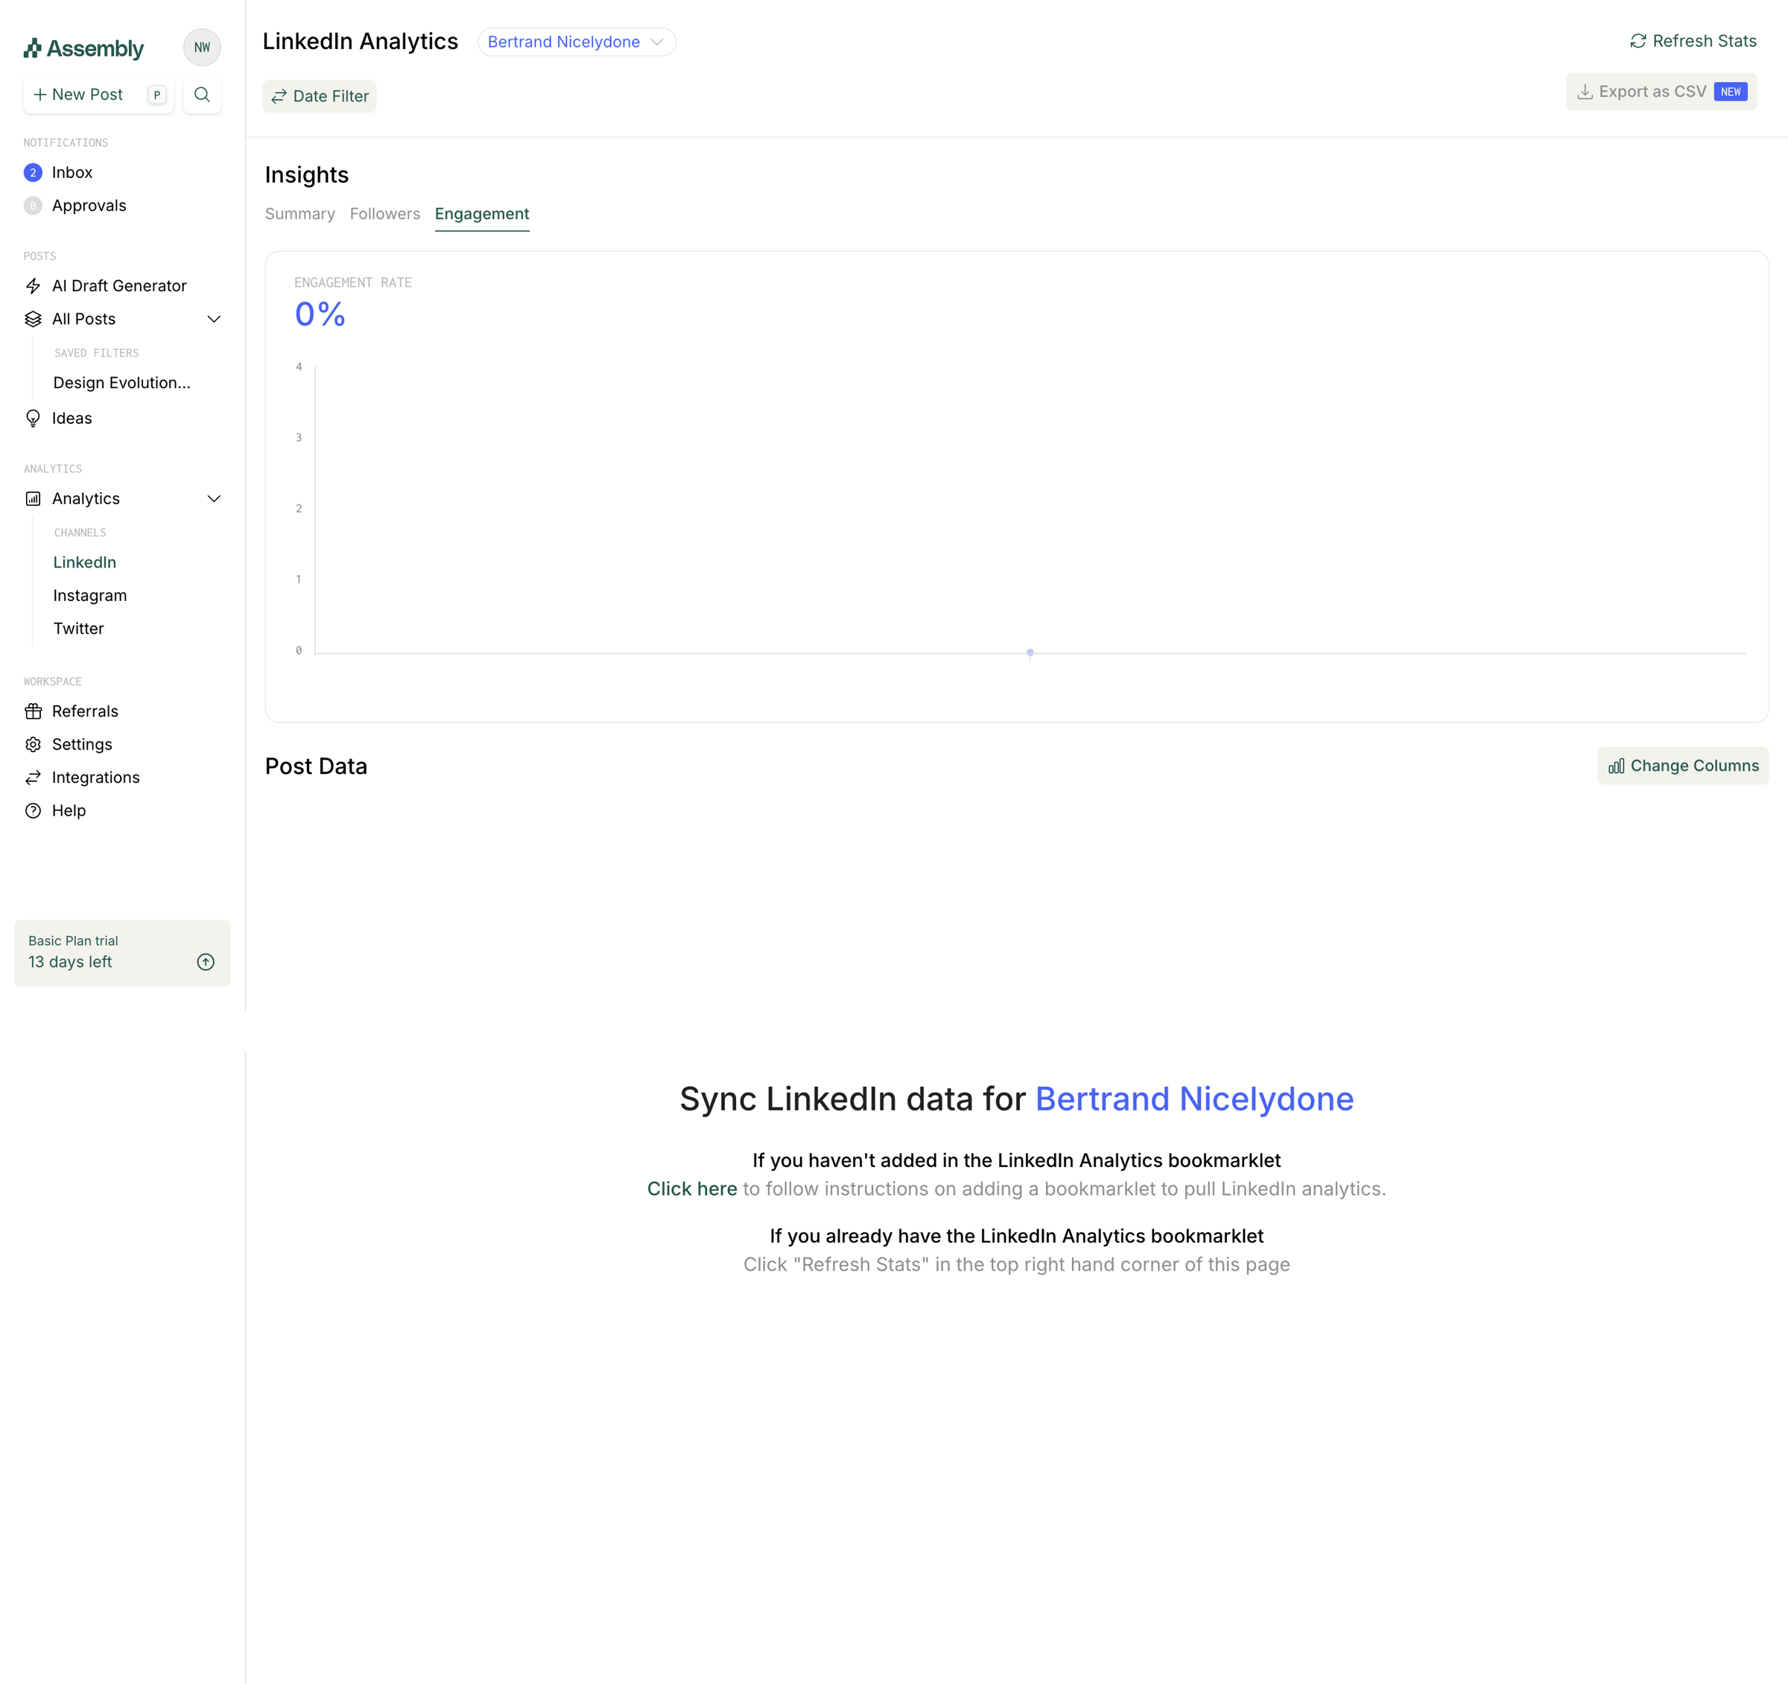The width and height of the screenshot is (1788, 1684).
Task: Select the Instagram analytics channel
Action: pos(90,596)
